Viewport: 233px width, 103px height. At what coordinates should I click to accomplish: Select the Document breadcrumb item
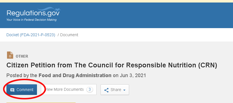click(69, 35)
